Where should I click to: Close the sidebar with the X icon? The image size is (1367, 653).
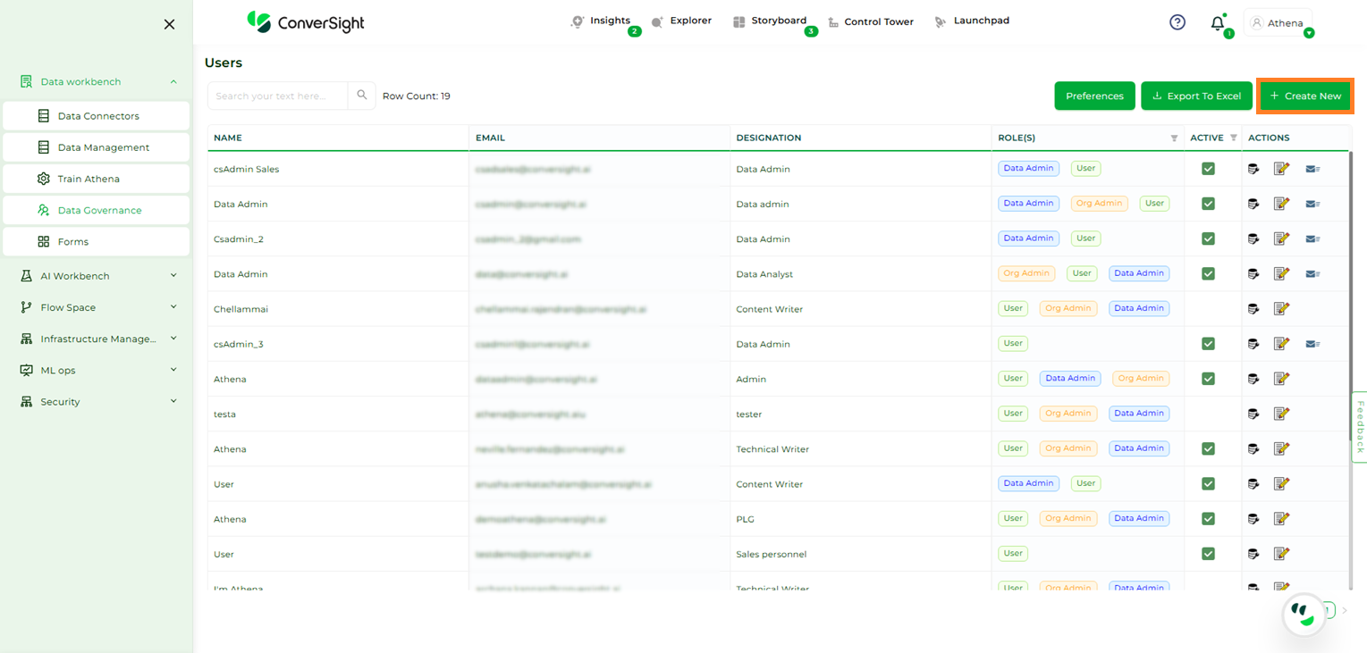(169, 24)
